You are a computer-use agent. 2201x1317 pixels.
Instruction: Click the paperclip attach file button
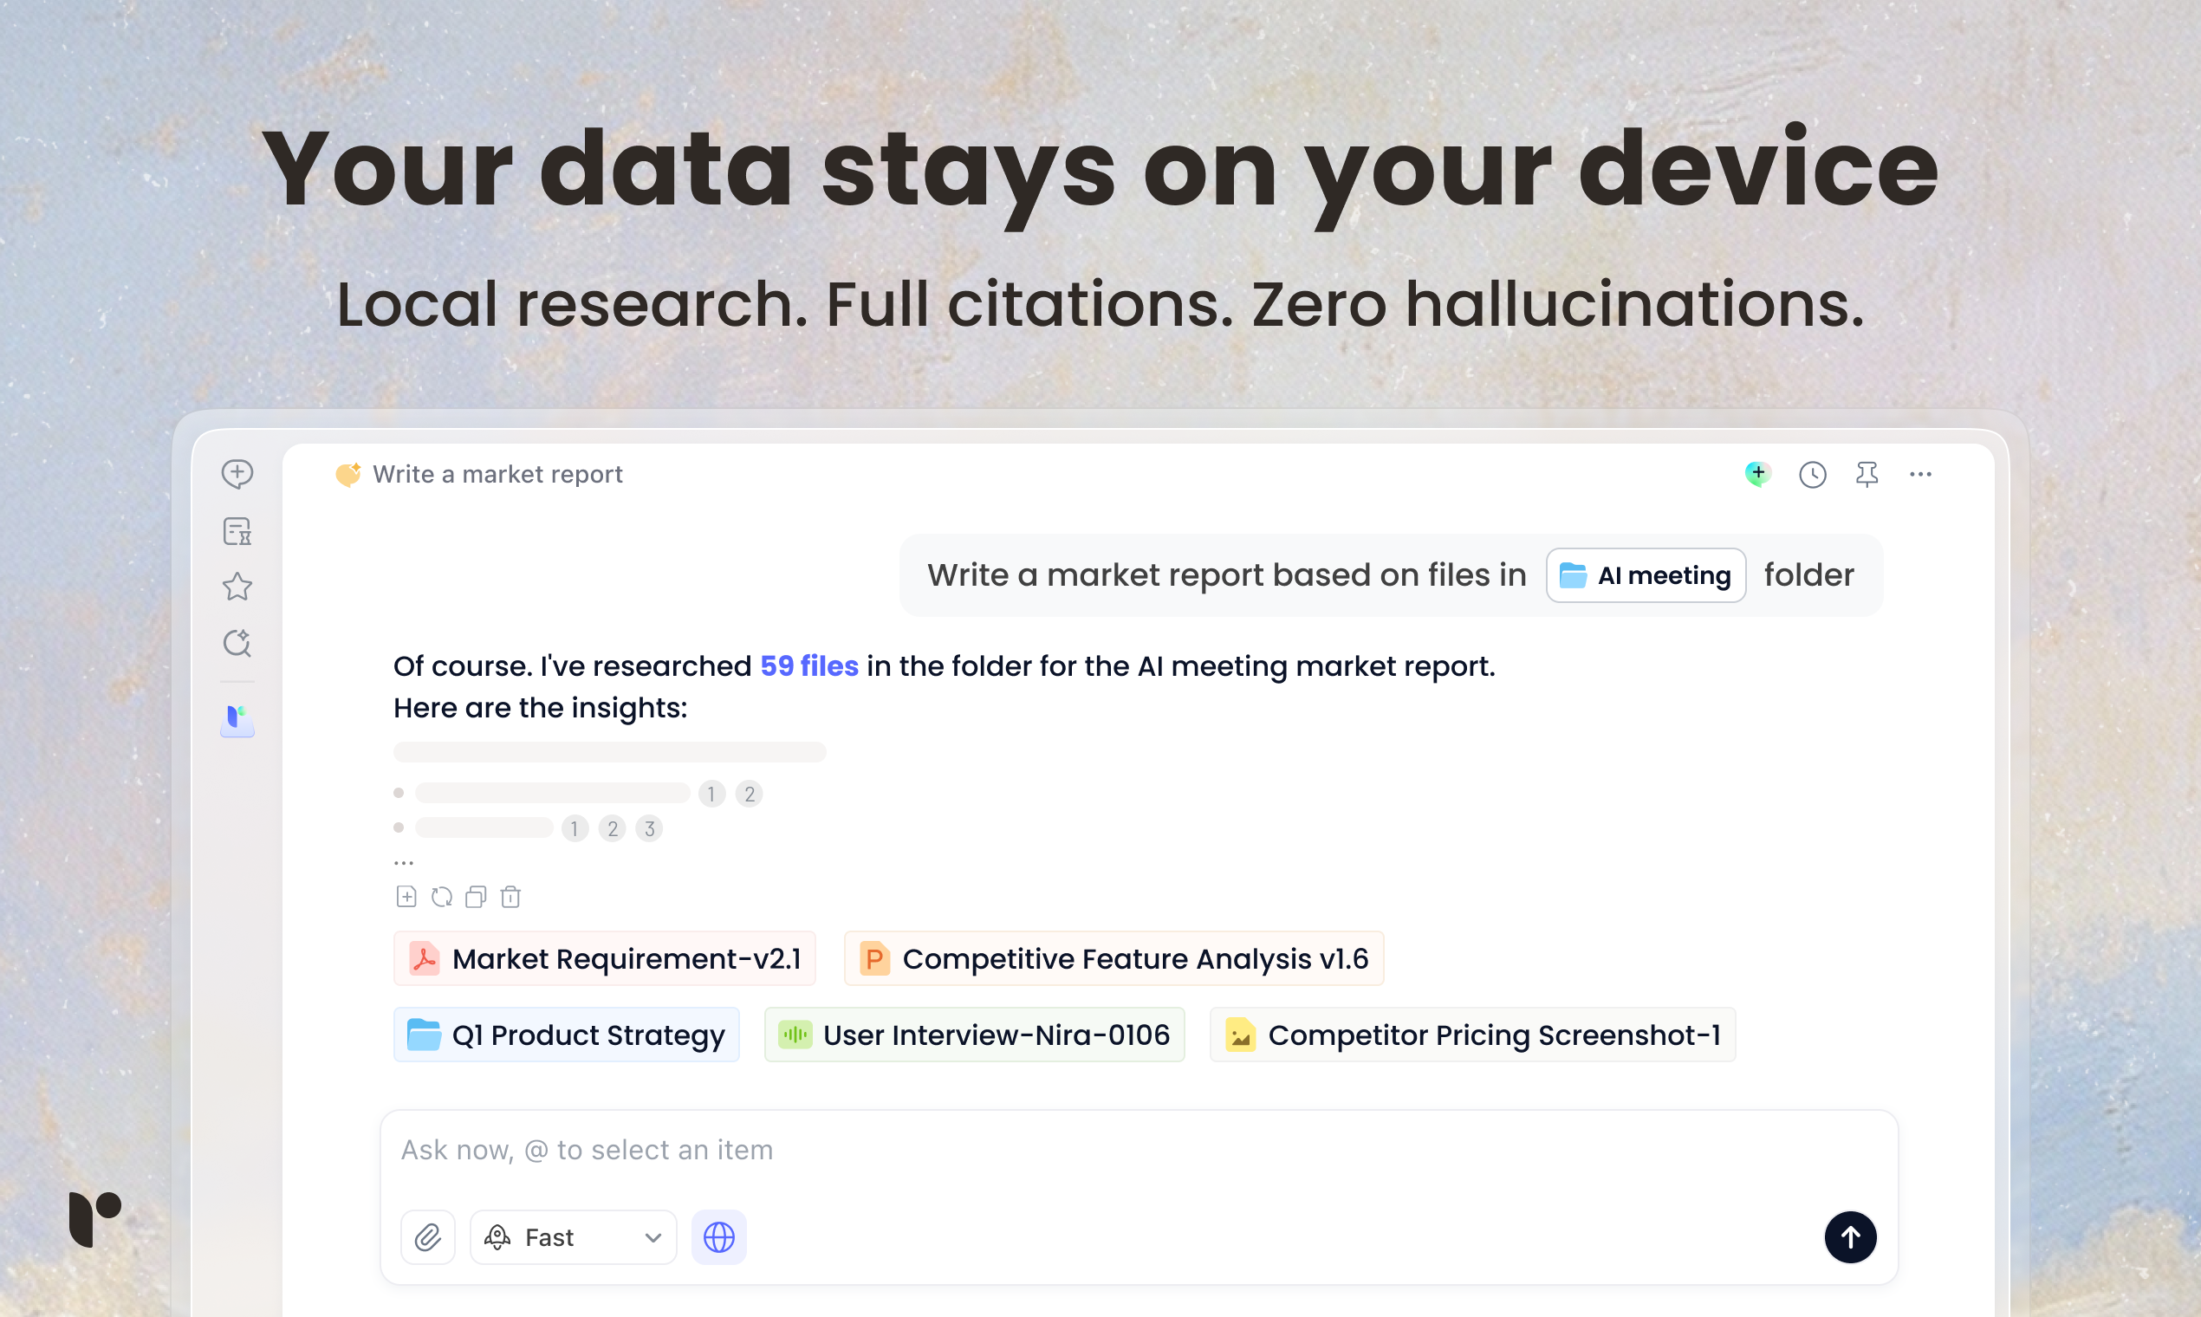[x=428, y=1237]
